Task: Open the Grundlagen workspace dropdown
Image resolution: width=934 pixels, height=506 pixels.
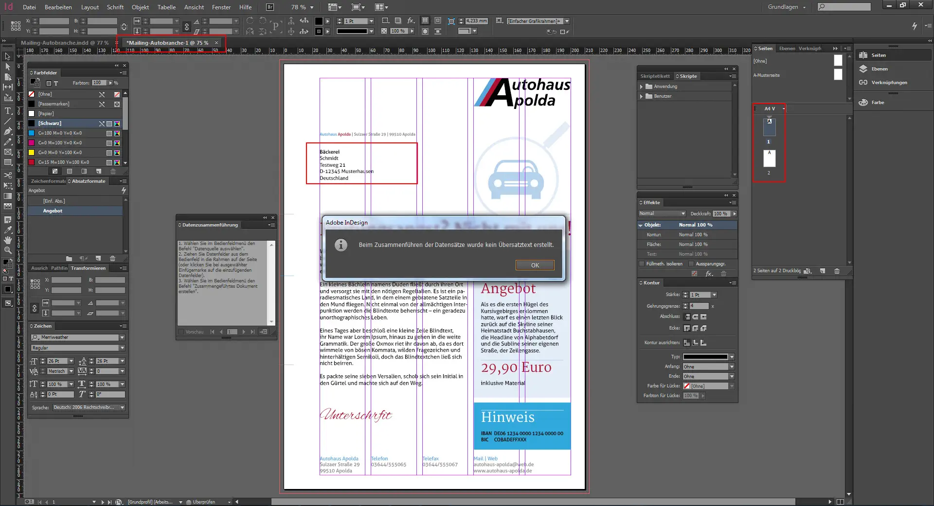Action: [x=787, y=7]
